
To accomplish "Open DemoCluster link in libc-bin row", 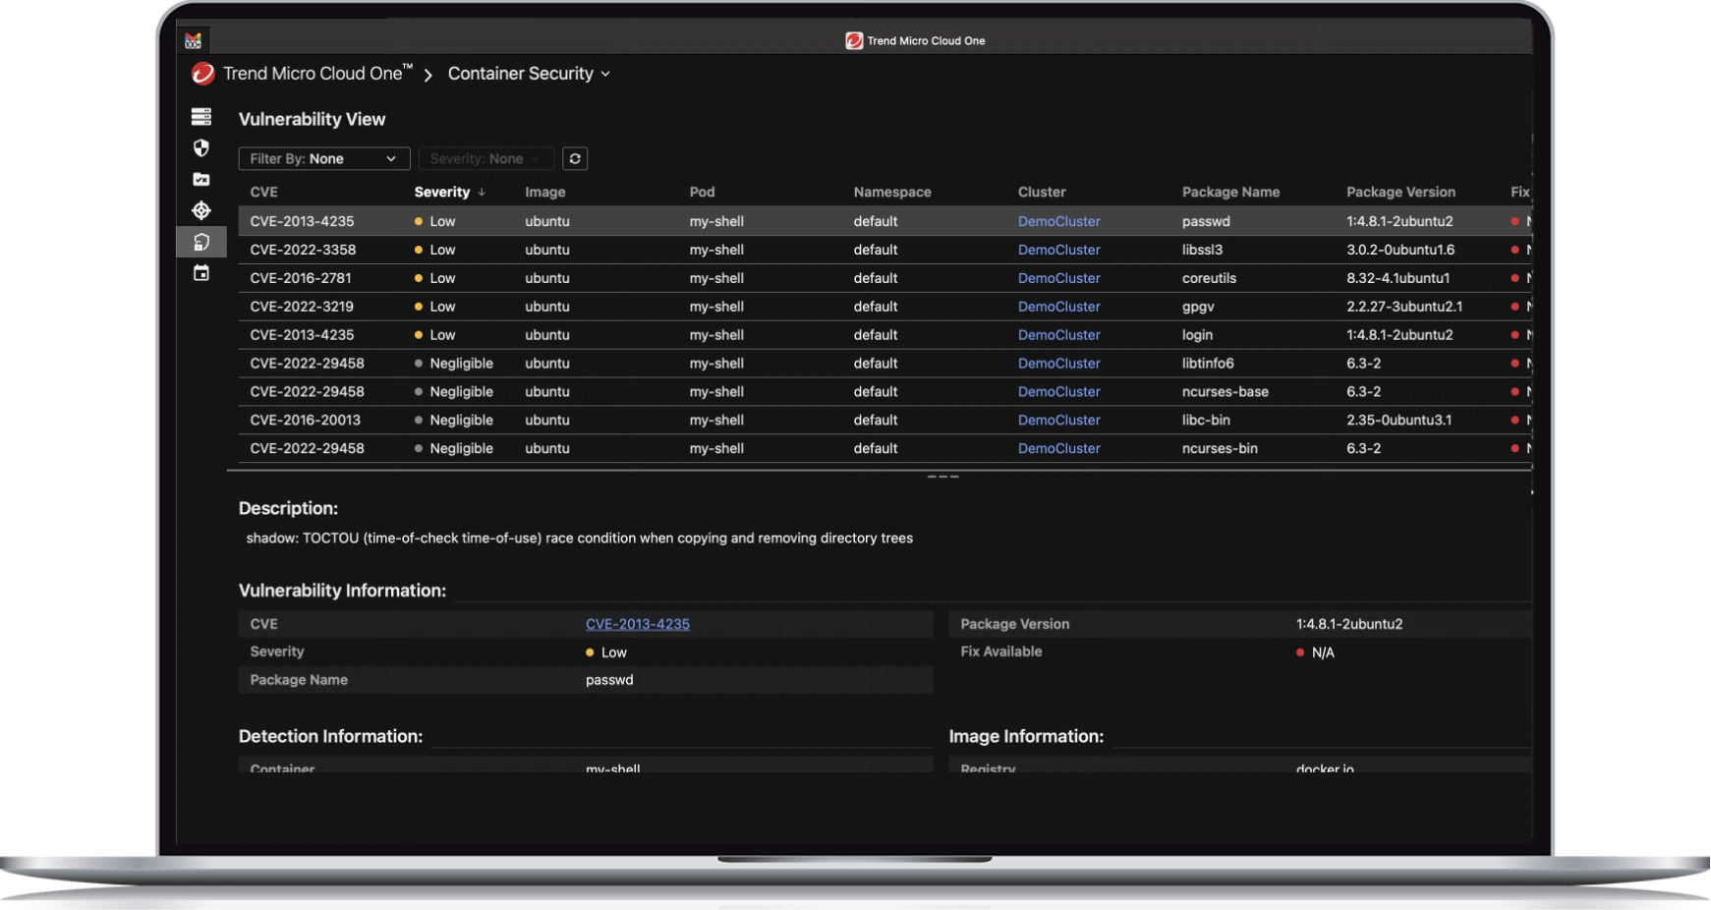I will 1058,420.
